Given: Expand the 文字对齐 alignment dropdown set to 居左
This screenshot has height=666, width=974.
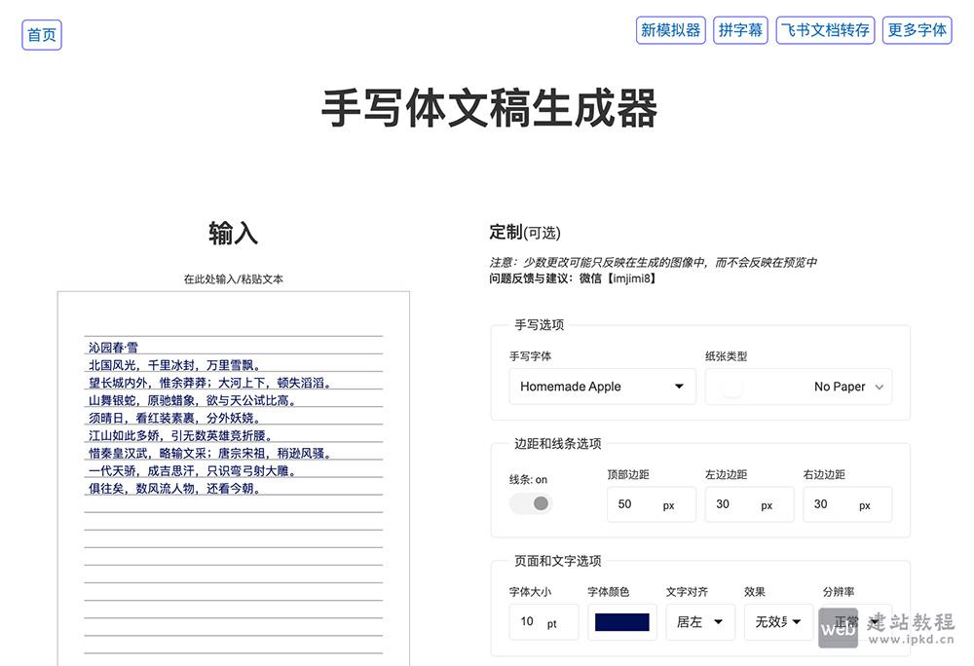Looking at the screenshot, I should click(699, 621).
